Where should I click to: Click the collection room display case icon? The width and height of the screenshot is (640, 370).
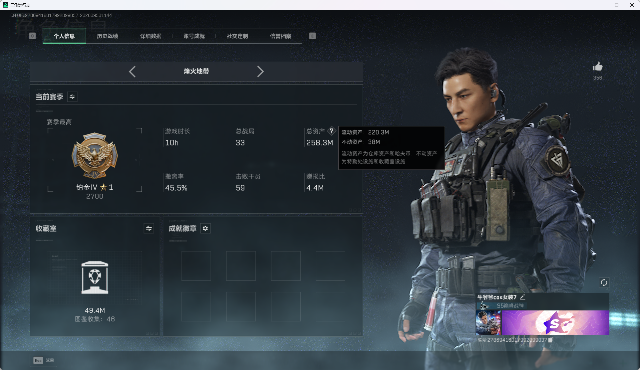pyautogui.click(x=95, y=277)
